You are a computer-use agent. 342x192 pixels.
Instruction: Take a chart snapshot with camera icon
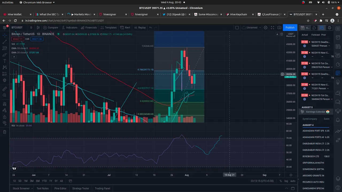(279, 27)
